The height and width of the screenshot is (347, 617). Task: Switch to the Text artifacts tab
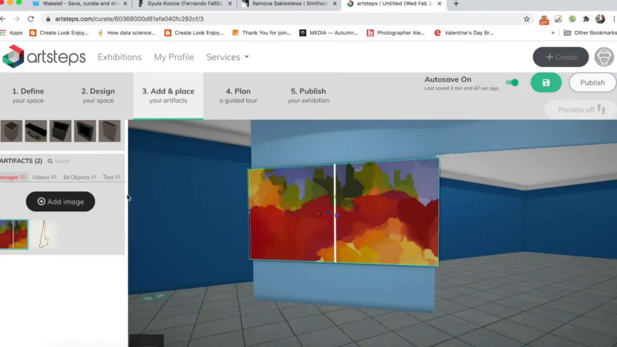pos(111,177)
